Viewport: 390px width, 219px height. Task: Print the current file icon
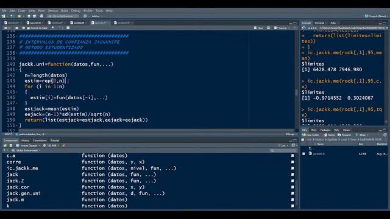[41, 16]
